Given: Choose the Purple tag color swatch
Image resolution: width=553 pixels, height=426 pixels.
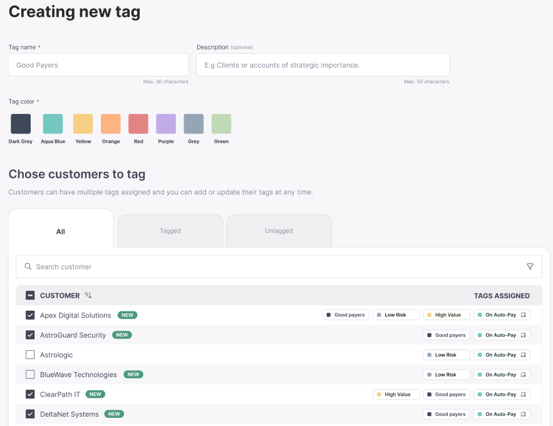Looking at the screenshot, I should click(x=166, y=124).
